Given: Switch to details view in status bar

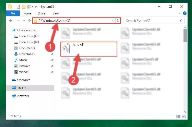Looking at the screenshot, I should pyautogui.click(x=178, y=116).
